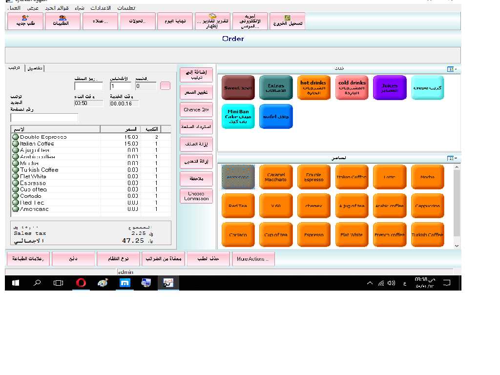Add Cappuccino item tile
This screenshot has width=500, height=375.
(x=427, y=206)
